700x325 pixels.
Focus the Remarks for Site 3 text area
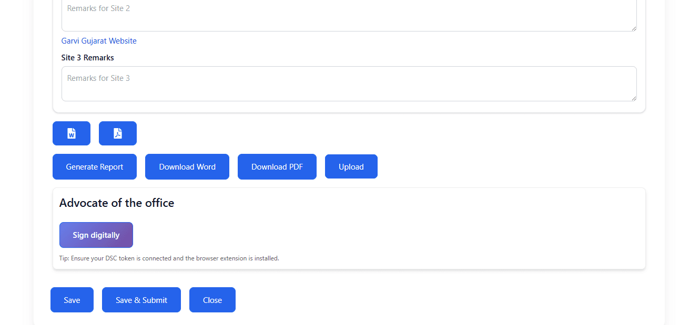[x=349, y=83]
